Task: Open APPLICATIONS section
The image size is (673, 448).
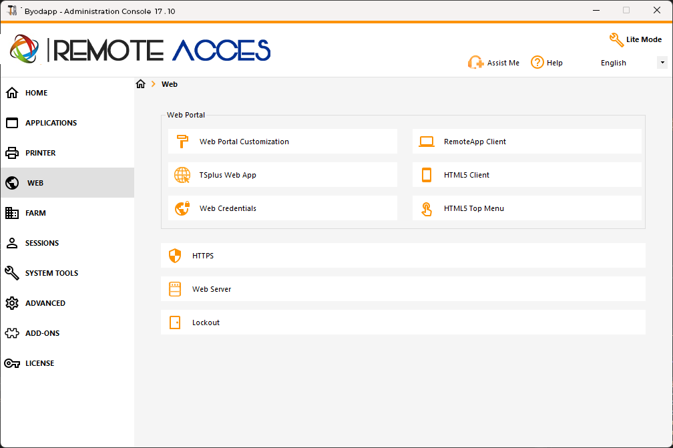Action: [67, 123]
